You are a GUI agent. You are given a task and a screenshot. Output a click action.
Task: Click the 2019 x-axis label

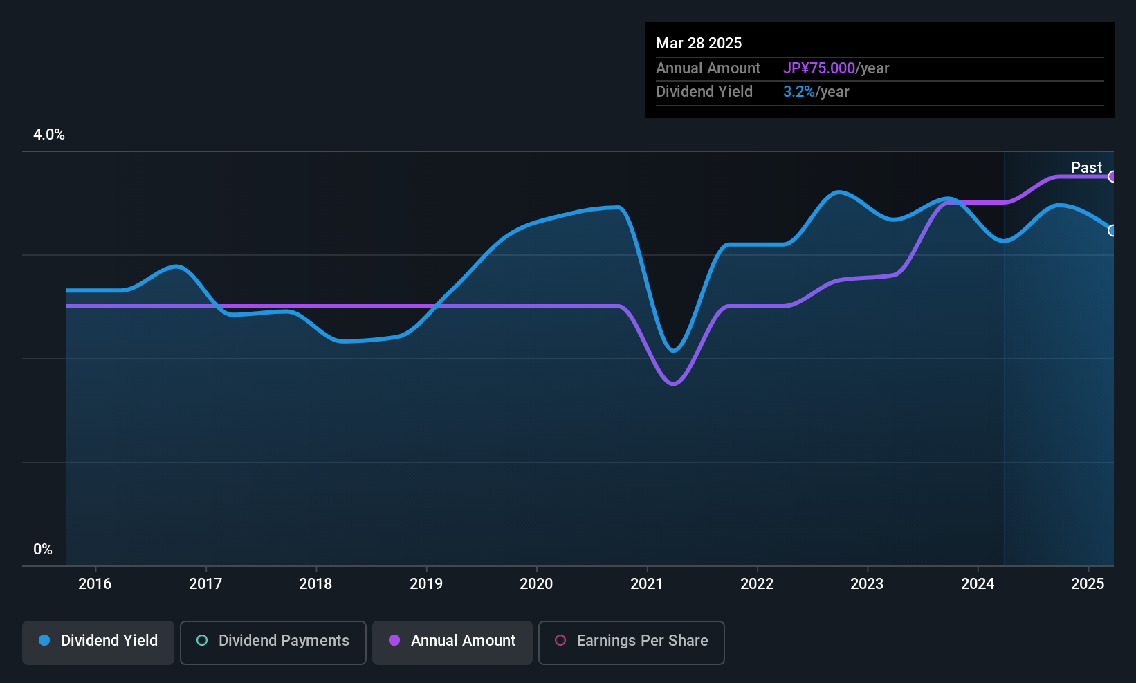[426, 584]
